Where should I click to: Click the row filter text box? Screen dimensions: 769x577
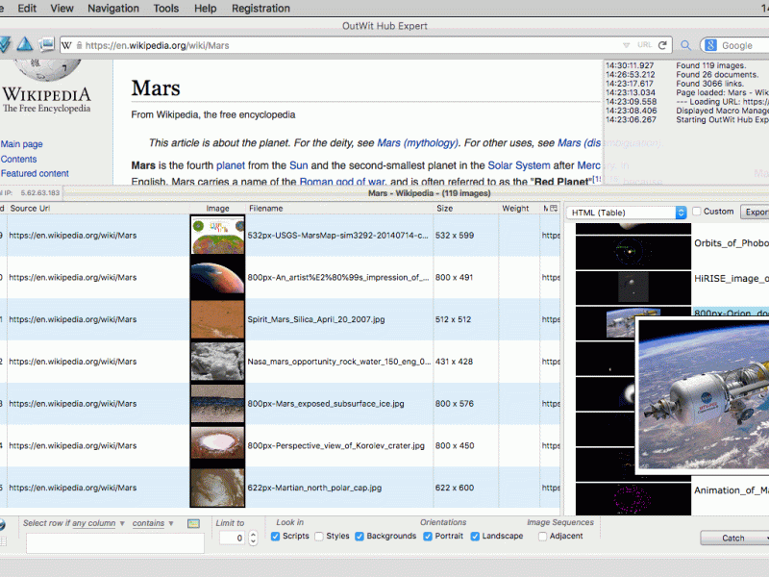click(x=115, y=543)
